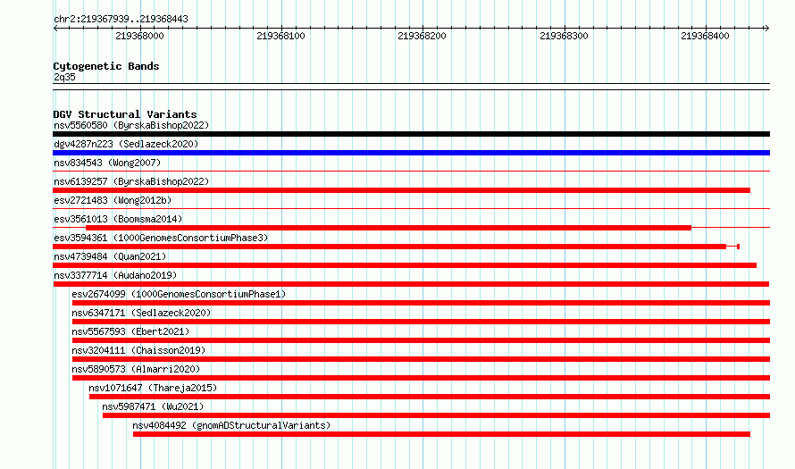
Task: Select the red esv3594361 variant bar
Action: (x=389, y=247)
